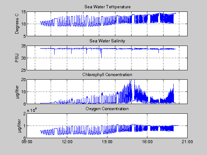
Task: Click tick label 20 on chlorophyll axis
Action: click(23, 80)
